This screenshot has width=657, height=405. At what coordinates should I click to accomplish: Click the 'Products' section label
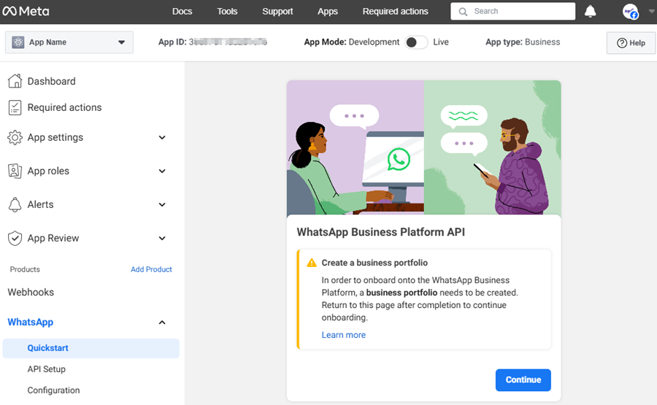point(25,269)
